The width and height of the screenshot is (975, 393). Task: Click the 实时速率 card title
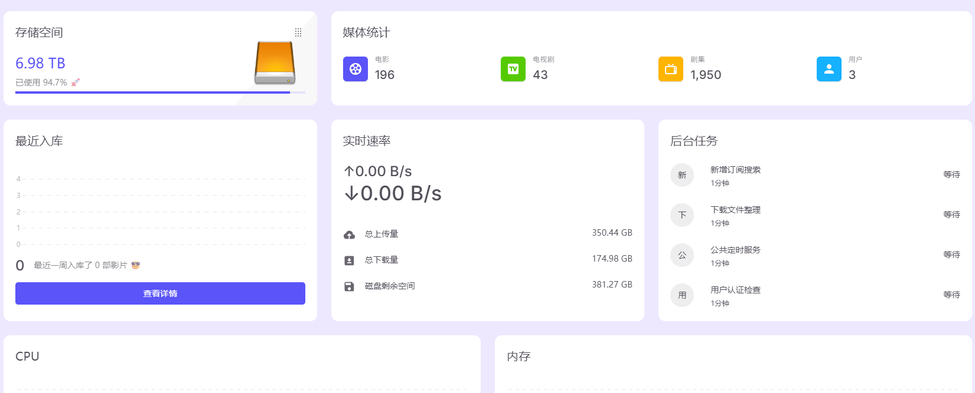point(367,141)
